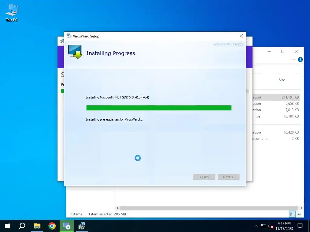Maximize the File Explorer window
The width and height of the screenshot is (310, 232).
pyautogui.click(x=283, y=51)
